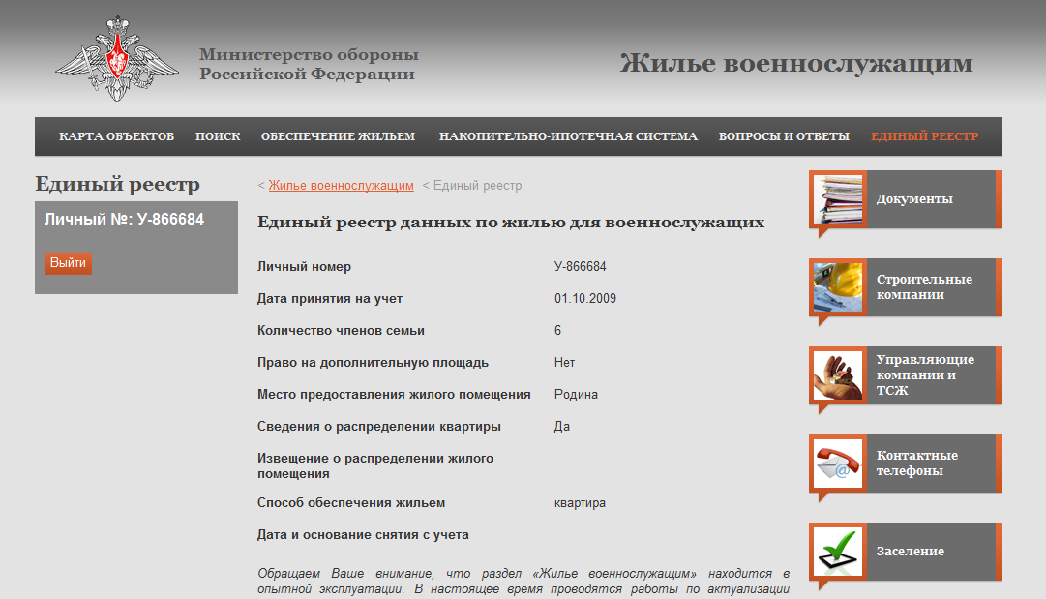Screen dimensions: 1046x599
Task: Select НАКОПИТЕЛЬНО-ИПОТЕЧНАЯ СИСТЕМА menu item
Action: click(x=568, y=136)
